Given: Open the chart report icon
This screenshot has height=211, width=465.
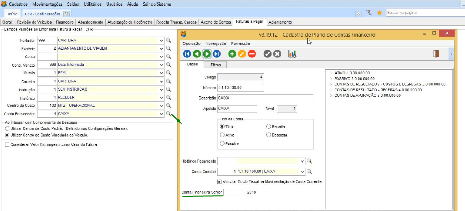Looking at the screenshot, I should [x=292, y=54].
